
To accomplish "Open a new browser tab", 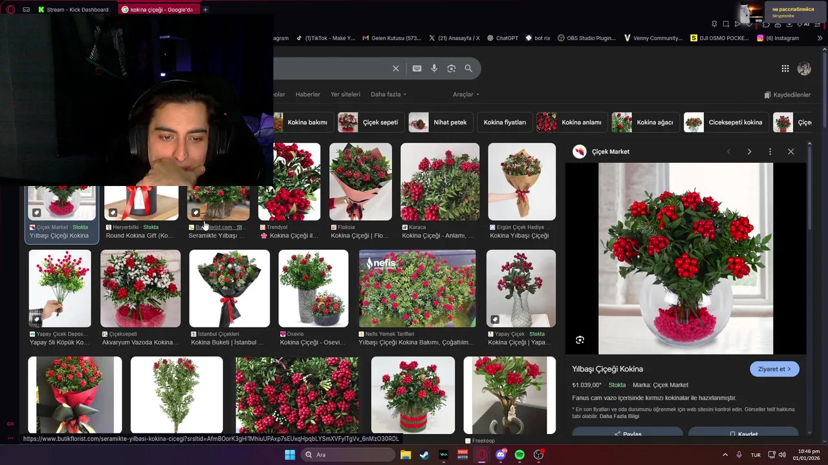I will click(205, 10).
